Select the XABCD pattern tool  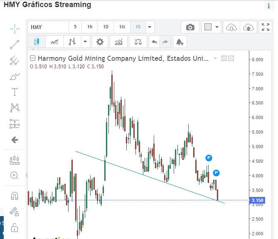coord(15,108)
